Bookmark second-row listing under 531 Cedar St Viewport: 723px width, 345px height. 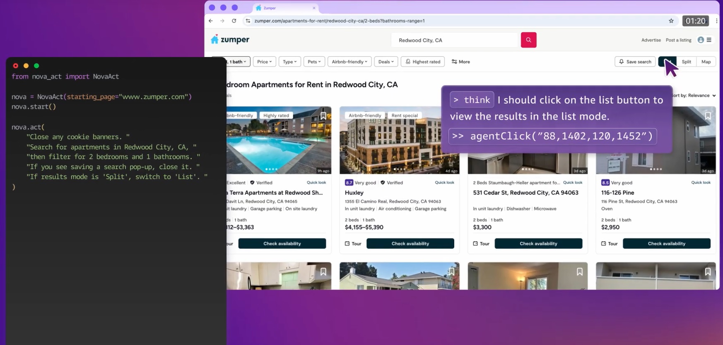[579, 272]
